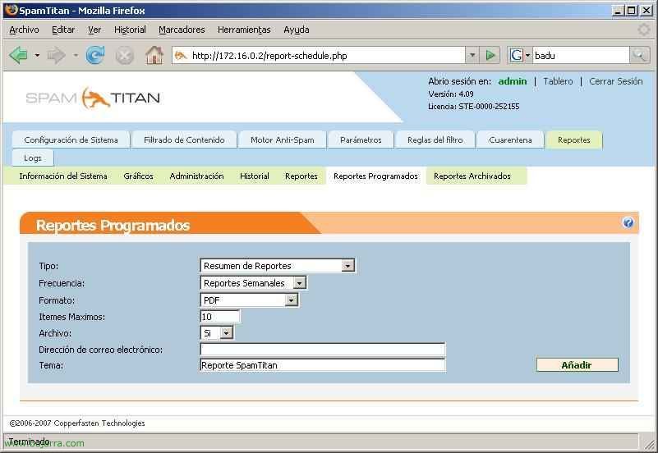This screenshot has height=453, width=658.
Task: Open the Reportes subtab
Action: coord(301,176)
